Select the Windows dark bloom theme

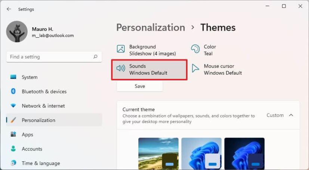(244, 154)
